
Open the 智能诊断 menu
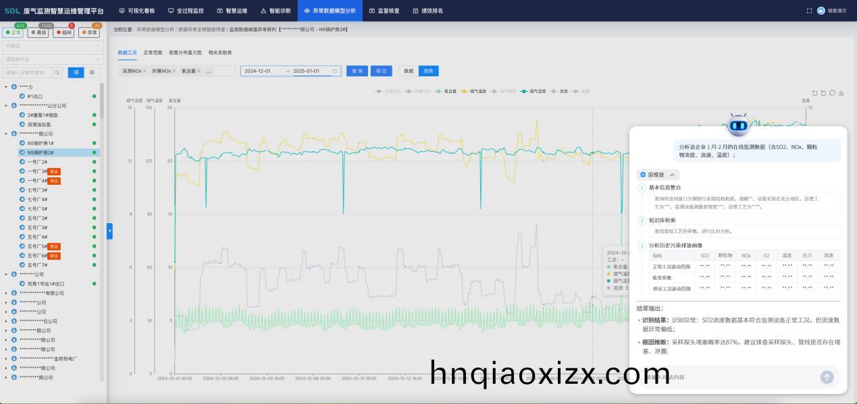pyautogui.click(x=276, y=11)
